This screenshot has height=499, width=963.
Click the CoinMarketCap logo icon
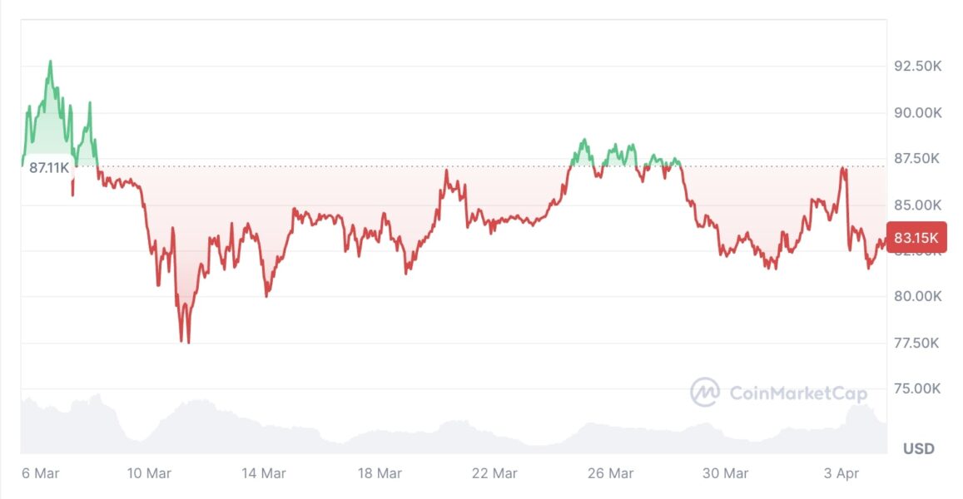pos(704,392)
